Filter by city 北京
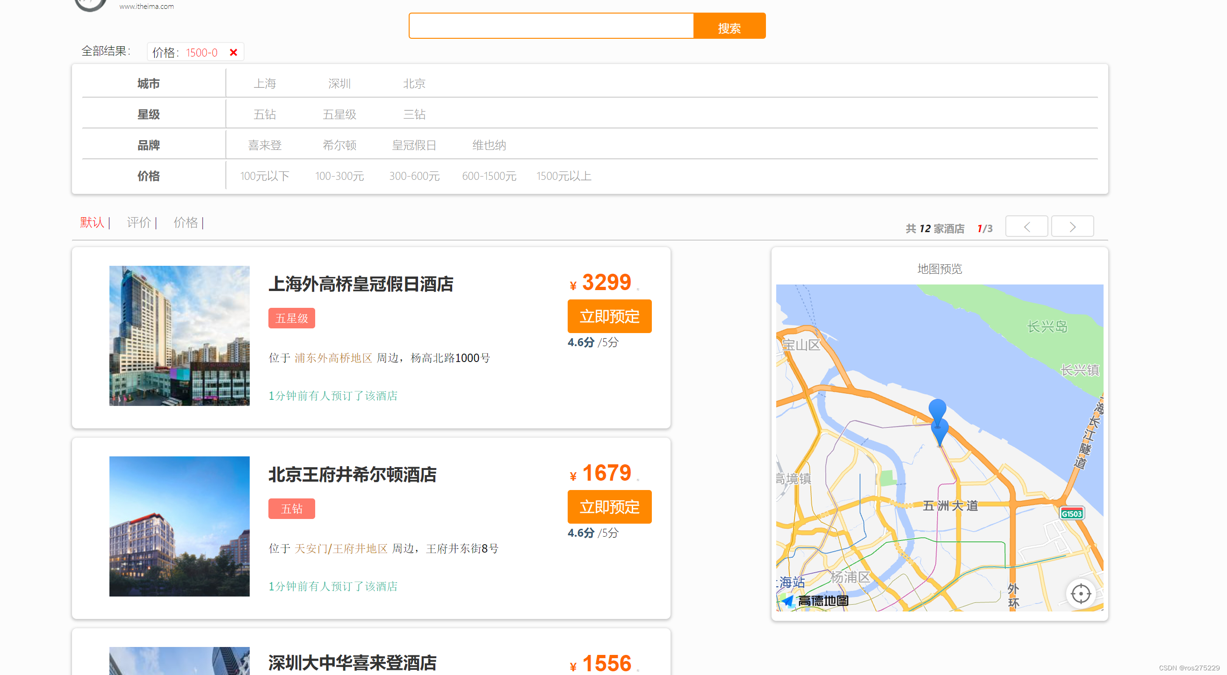 pos(414,84)
